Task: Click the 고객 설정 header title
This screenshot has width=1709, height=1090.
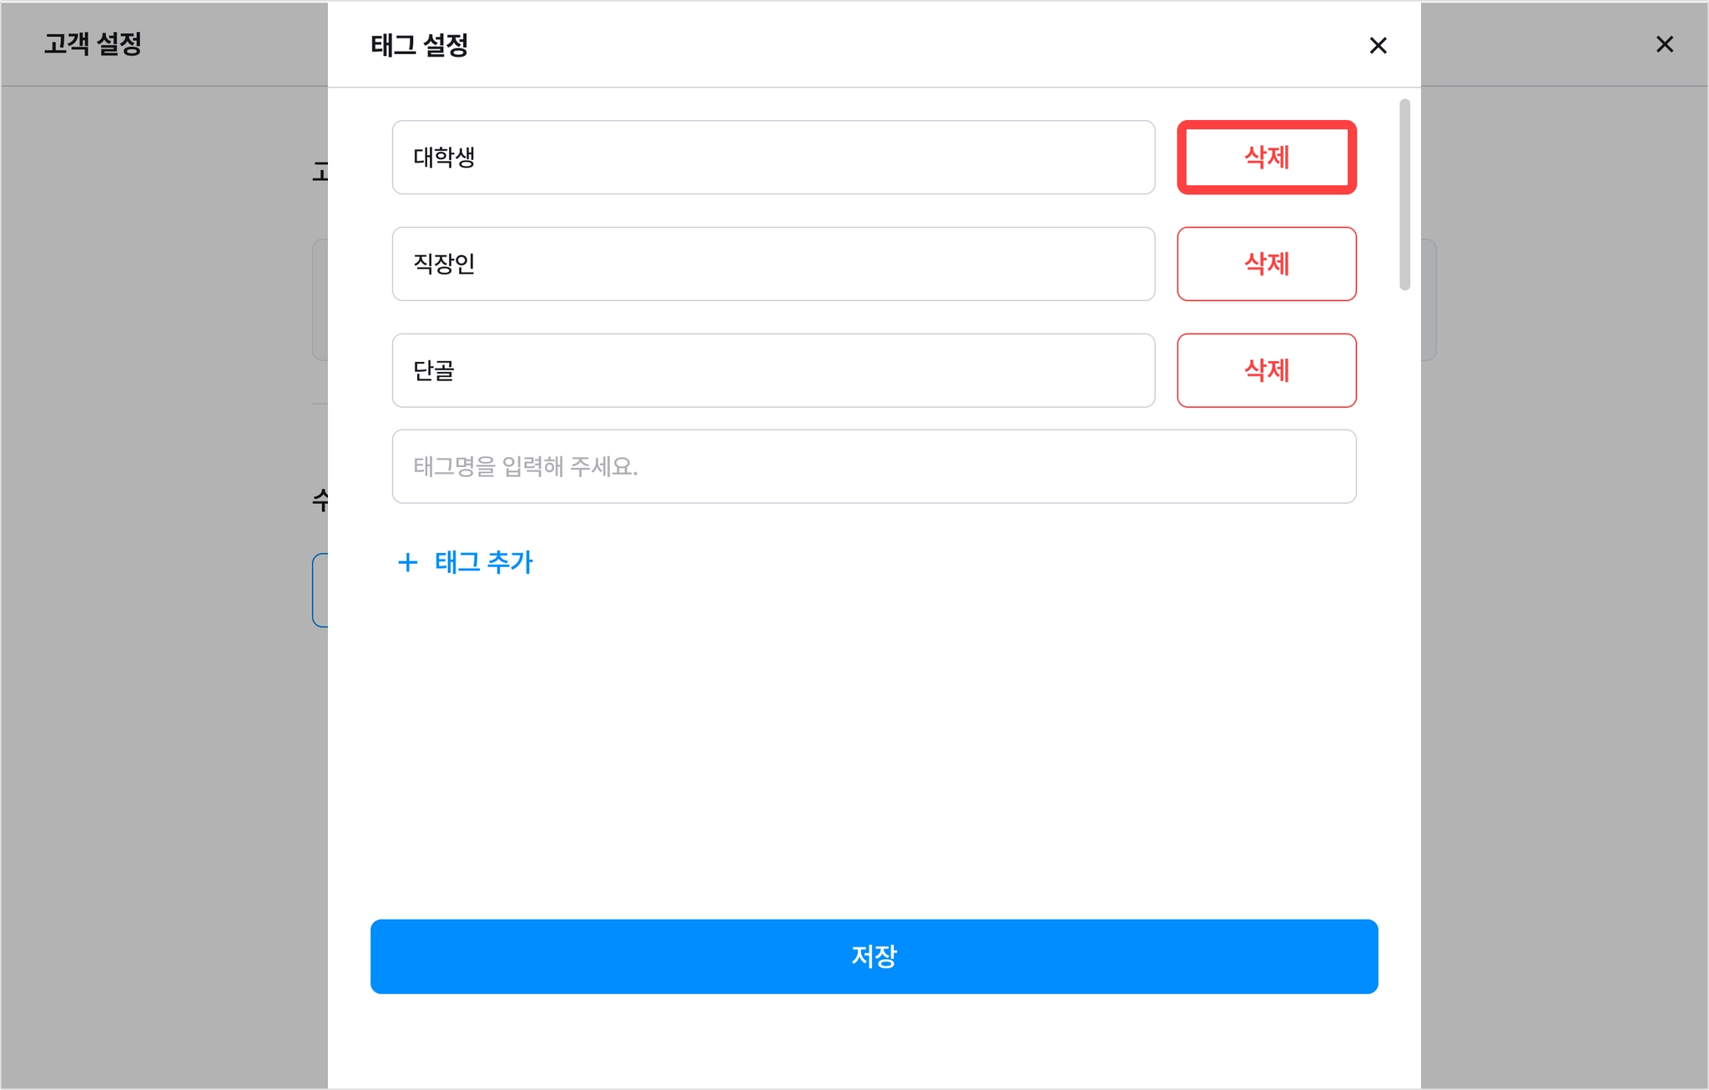Action: [93, 43]
